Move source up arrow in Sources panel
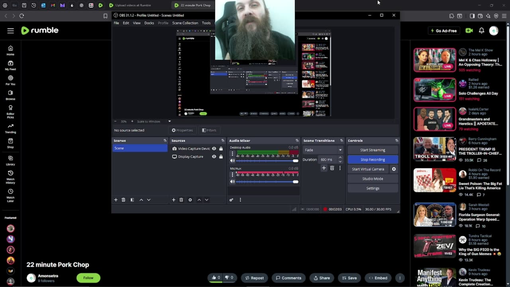 point(199,200)
